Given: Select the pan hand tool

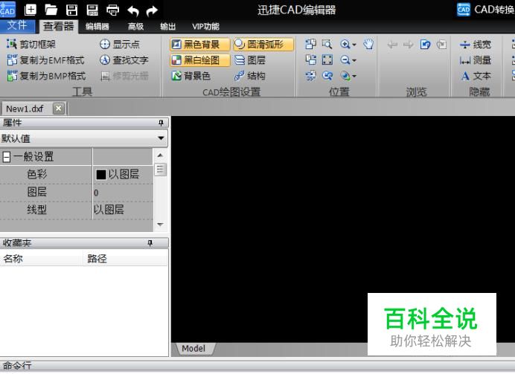Looking at the screenshot, I should point(368,45).
